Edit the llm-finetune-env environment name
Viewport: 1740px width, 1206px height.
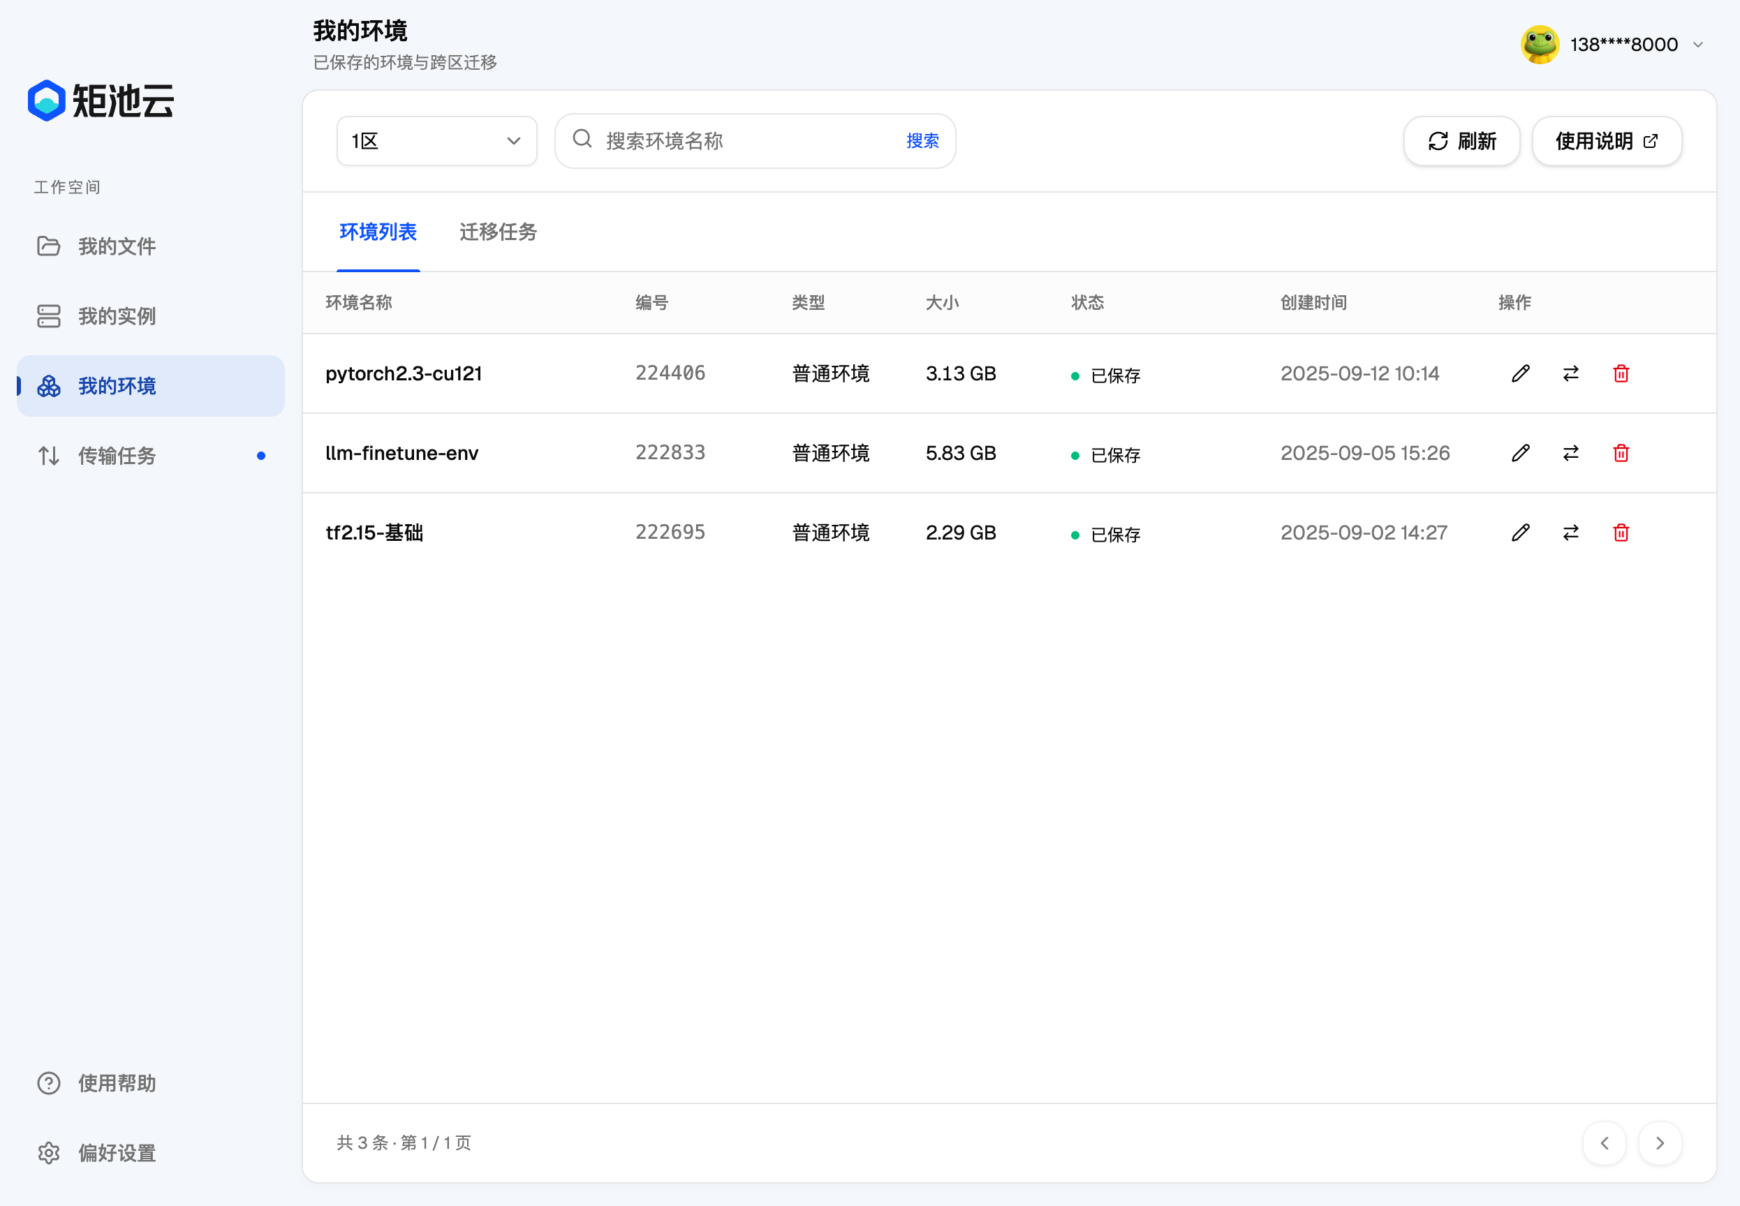pyautogui.click(x=1520, y=454)
